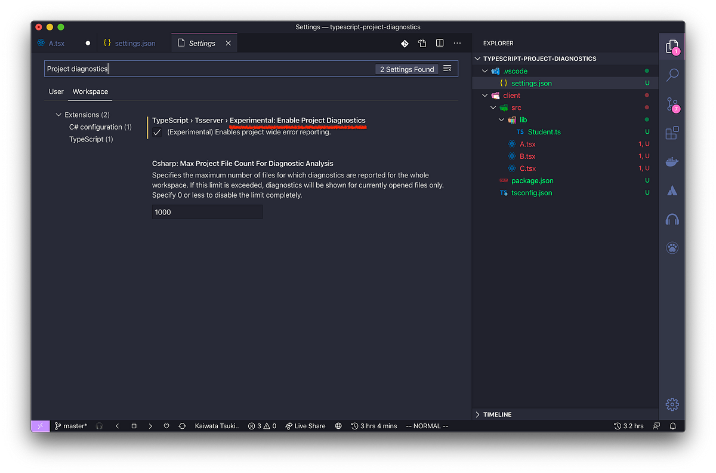This screenshot has height=473, width=716.
Task: Open the Source Control view showing 7 changes
Action: tap(672, 103)
